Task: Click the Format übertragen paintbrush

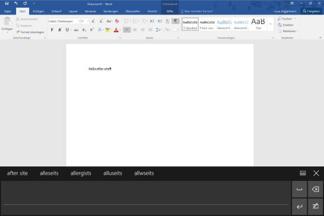Action: [x=30, y=32]
